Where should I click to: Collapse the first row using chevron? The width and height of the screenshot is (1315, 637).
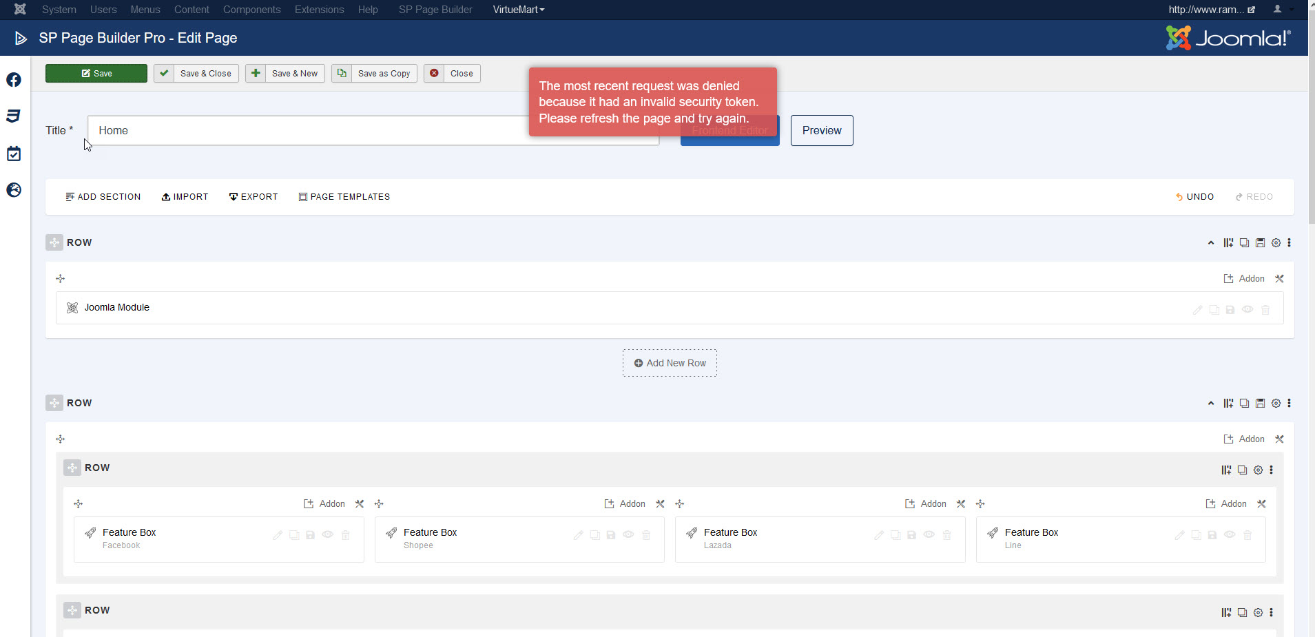[1211, 243]
